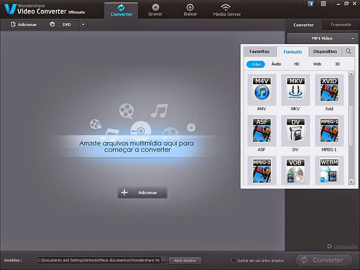Viewport: 360px width, 270px height.
Task: Click the Abrir destino button
Action: 185,261
